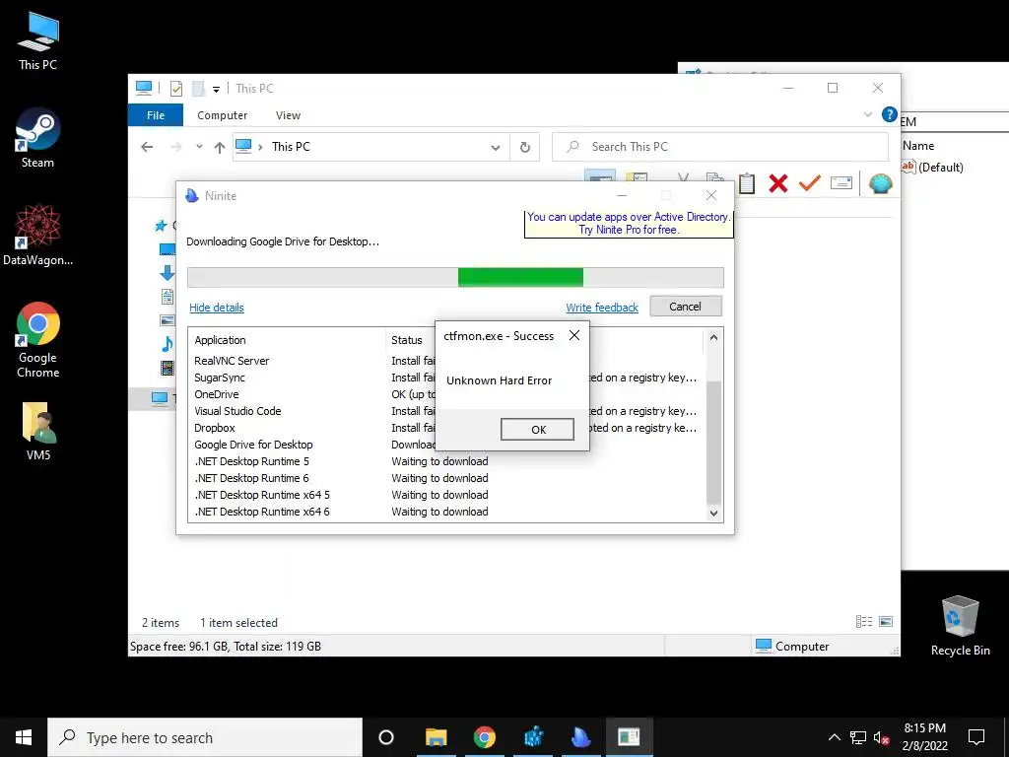1009x757 pixels.
Task: Select the Dropbox row
Action: click(447, 428)
